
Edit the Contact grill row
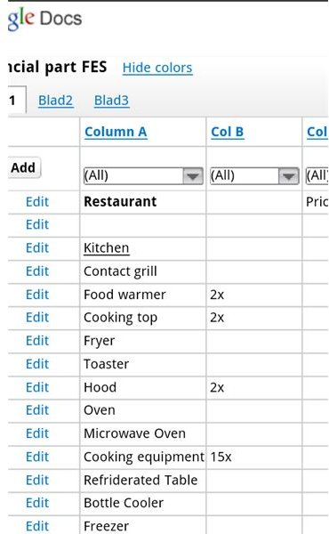point(37,271)
